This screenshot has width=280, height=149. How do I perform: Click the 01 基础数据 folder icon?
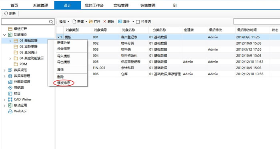[16, 41]
